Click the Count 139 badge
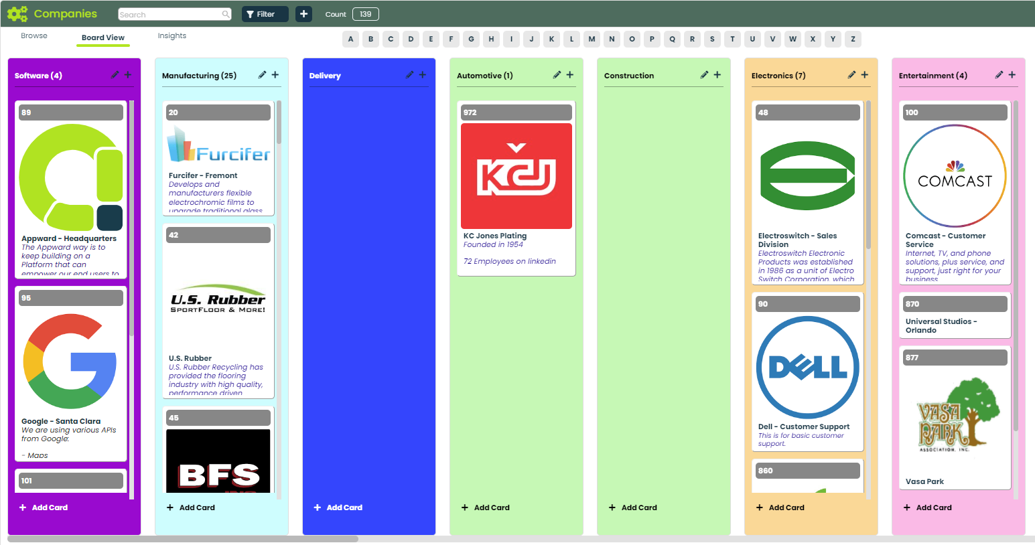Image resolution: width=1035 pixels, height=545 pixels. (365, 14)
